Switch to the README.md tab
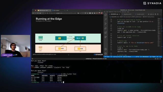 tap(114, 14)
